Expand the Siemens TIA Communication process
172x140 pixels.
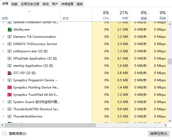pyautogui.click(x=3, y=37)
